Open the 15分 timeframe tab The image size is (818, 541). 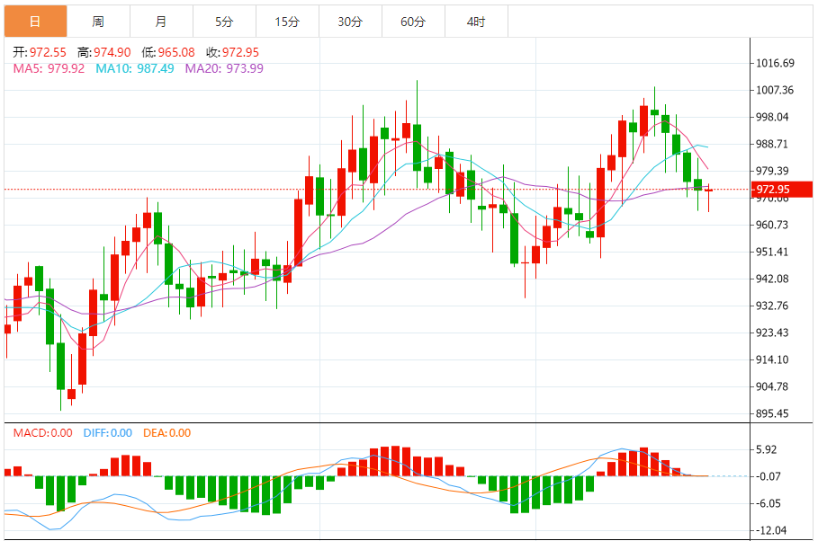pos(287,22)
